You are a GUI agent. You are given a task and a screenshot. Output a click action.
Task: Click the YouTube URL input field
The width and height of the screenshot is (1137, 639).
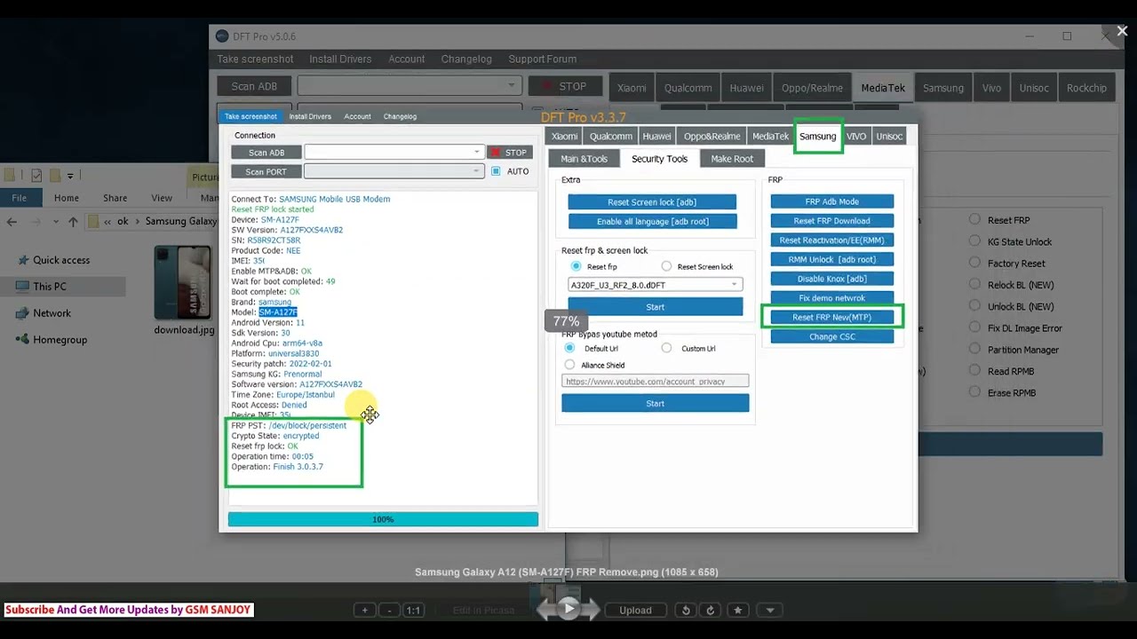tap(656, 381)
